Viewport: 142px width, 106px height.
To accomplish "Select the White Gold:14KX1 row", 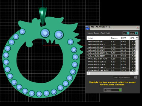I will (111, 67).
